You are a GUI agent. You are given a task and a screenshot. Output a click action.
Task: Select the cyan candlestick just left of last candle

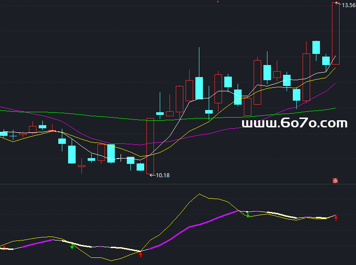(x=326, y=61)
